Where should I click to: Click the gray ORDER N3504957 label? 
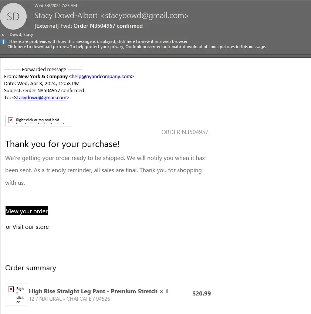185,132
